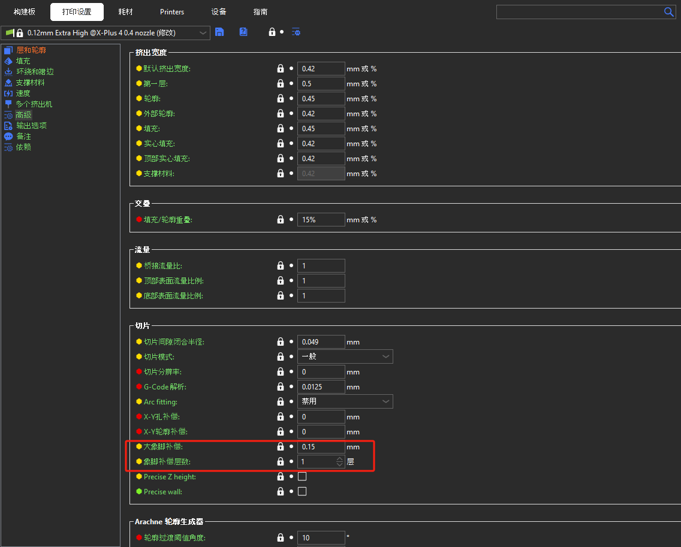Click the lock icon for Precise wall
This screenshot has height=547, width=681.
click(281, 491)
